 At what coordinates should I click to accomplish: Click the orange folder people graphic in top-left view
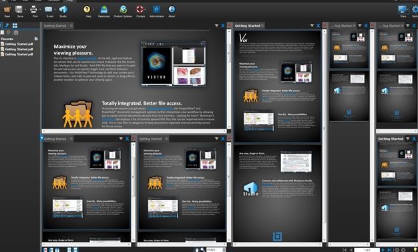pos(78,113)
